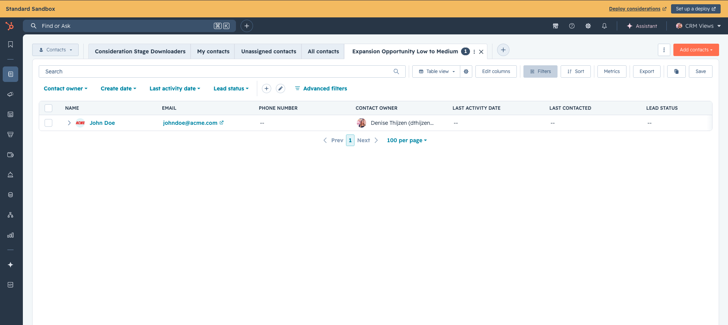Open the 100 per page dropdown
The image size is (728, 325).
click(407, 140)
